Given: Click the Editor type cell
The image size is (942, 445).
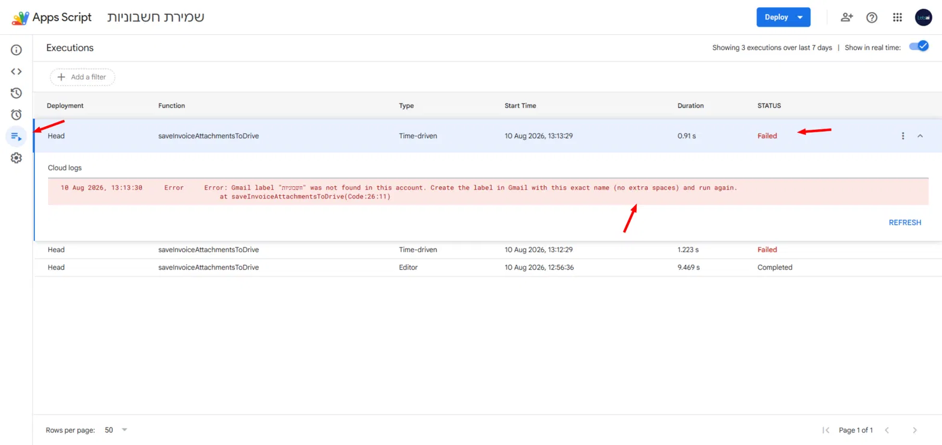Looking at the screenshot, I should pyautogui.click(x=408, y=268).
